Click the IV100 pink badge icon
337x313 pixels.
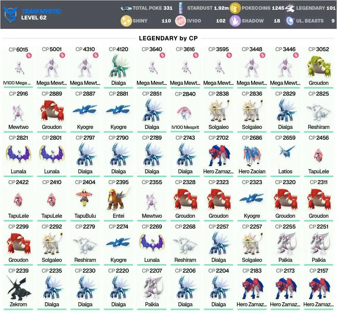tap(181, 21)
